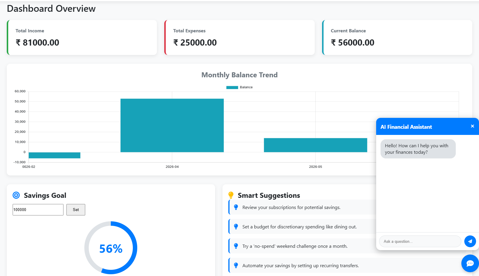Viewport: 479px width, 276px height.
Task: Click the Set savings goal button
Action: pyautogui.click(x=76, y=210)
